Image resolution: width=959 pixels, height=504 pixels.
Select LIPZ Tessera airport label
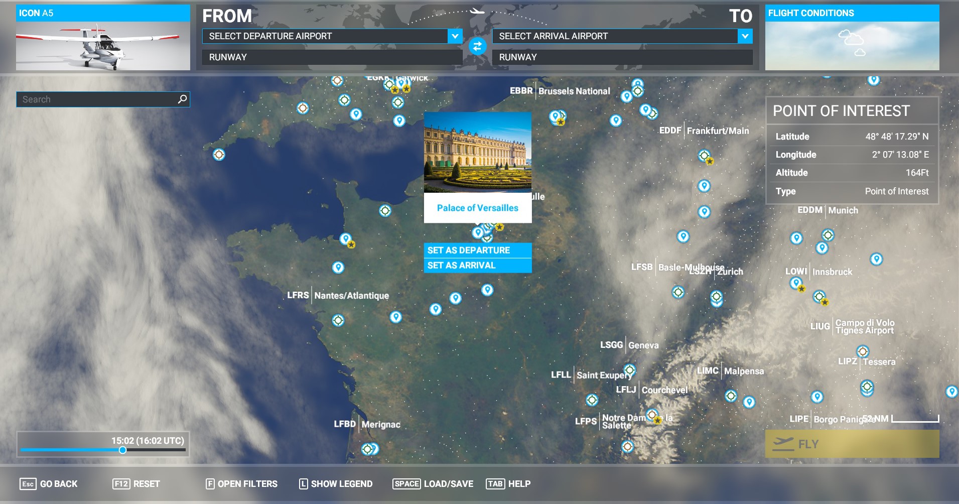867,361
